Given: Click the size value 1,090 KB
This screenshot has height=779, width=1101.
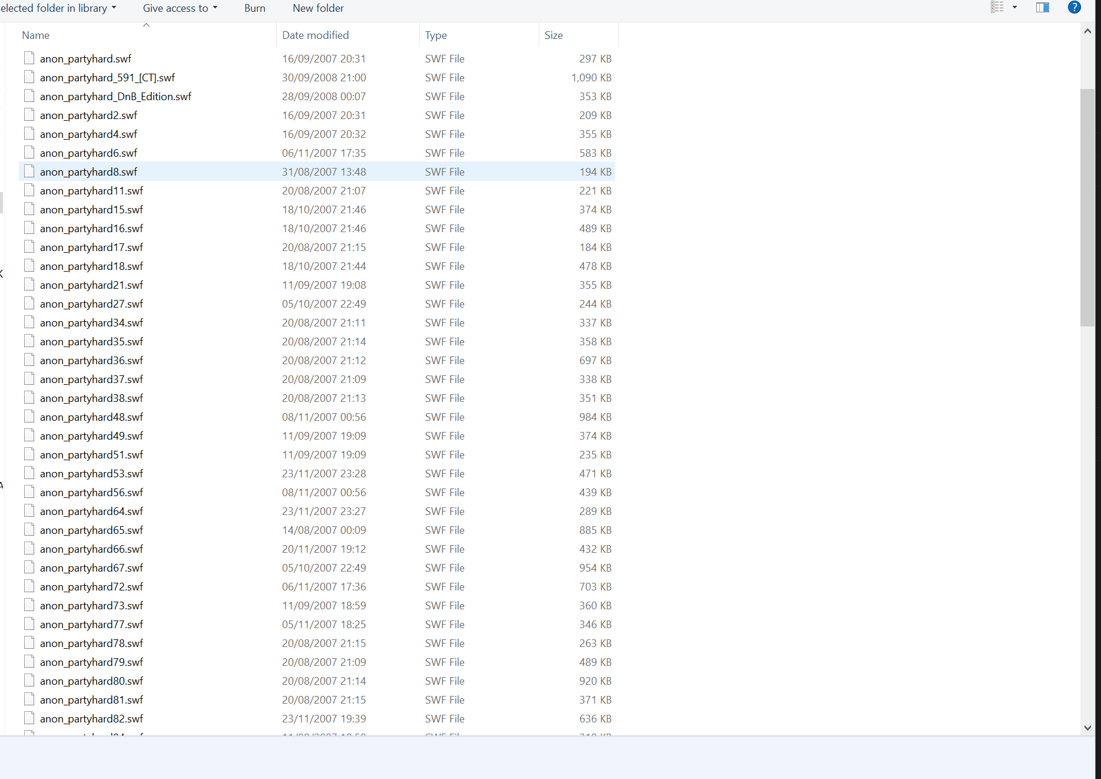Looking at the screenshot, I should pos(591,78).
